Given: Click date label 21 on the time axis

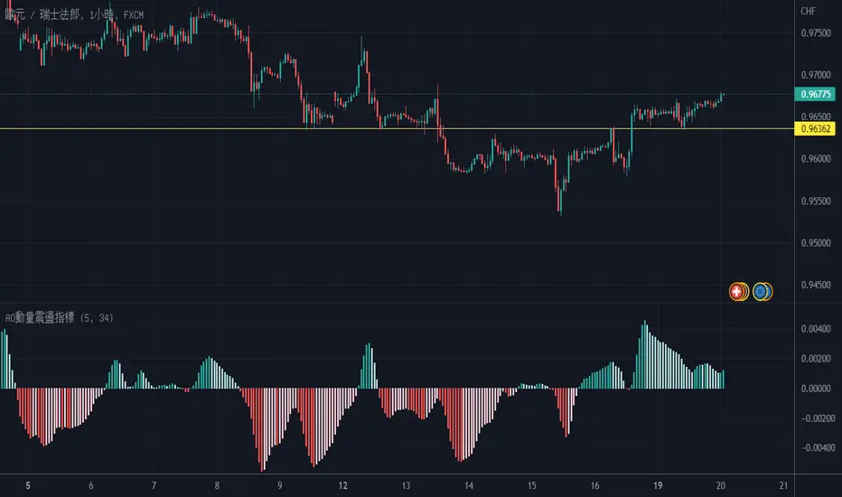Looking at the screenshot, I should (783, 486).
